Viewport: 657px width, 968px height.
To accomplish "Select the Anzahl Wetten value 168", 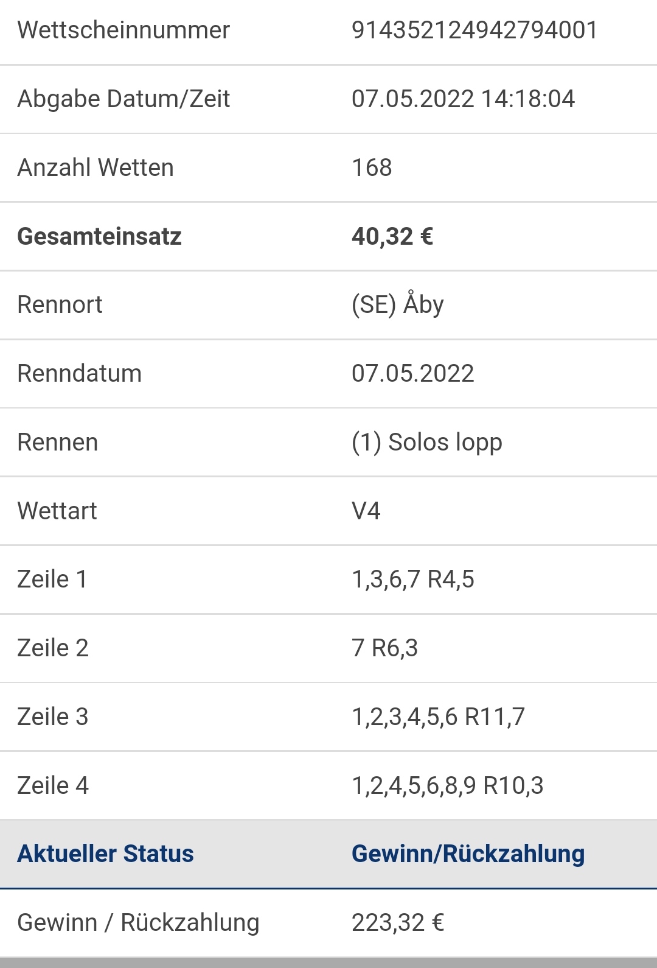I will (x=372, y=167).
